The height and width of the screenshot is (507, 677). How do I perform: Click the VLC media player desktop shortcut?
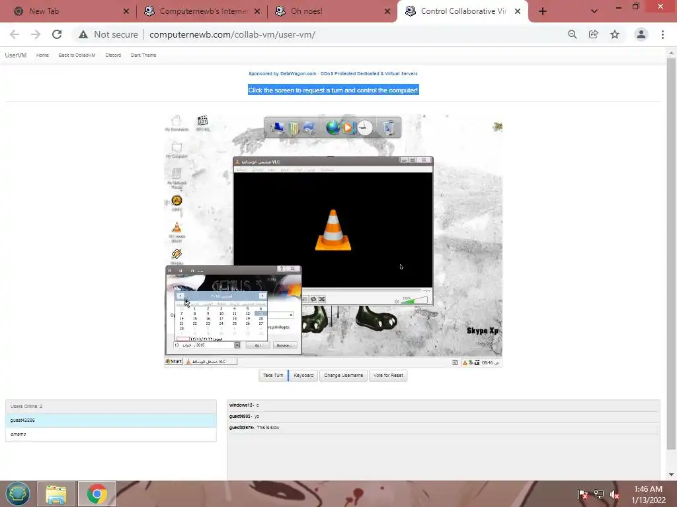(x=177, y=232)
